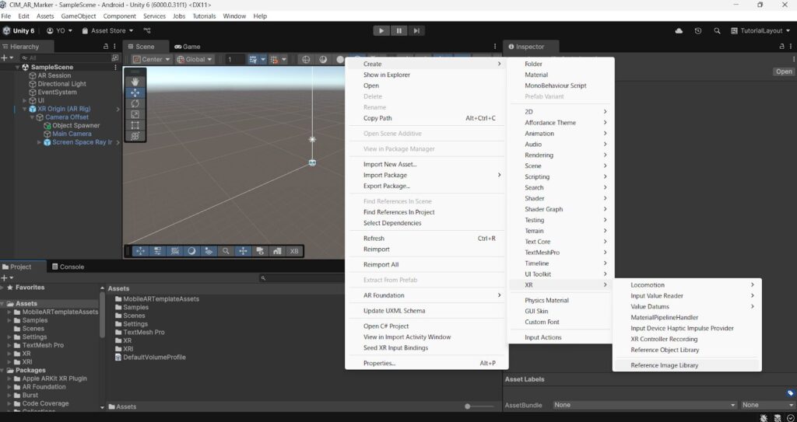Open Unity cloud services icon
The width and height of the screenshot is (797, 422).
pyautogui.click(x=679, y=31)
